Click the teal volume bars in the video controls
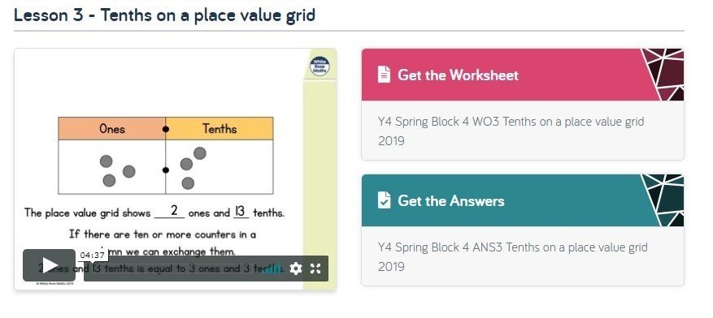 click(x=272, y=269)
